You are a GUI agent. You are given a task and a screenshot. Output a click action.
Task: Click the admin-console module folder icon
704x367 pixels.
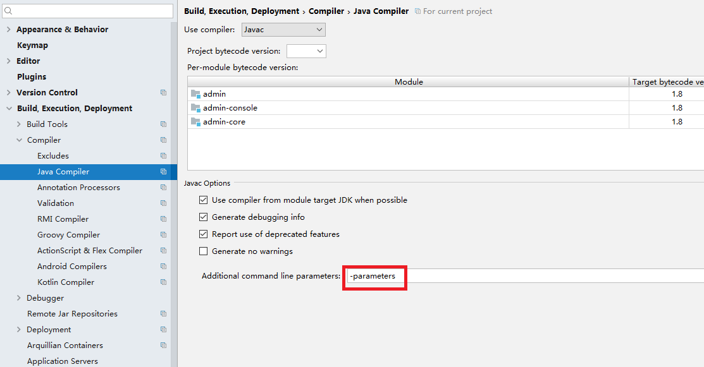pos(195,108)
